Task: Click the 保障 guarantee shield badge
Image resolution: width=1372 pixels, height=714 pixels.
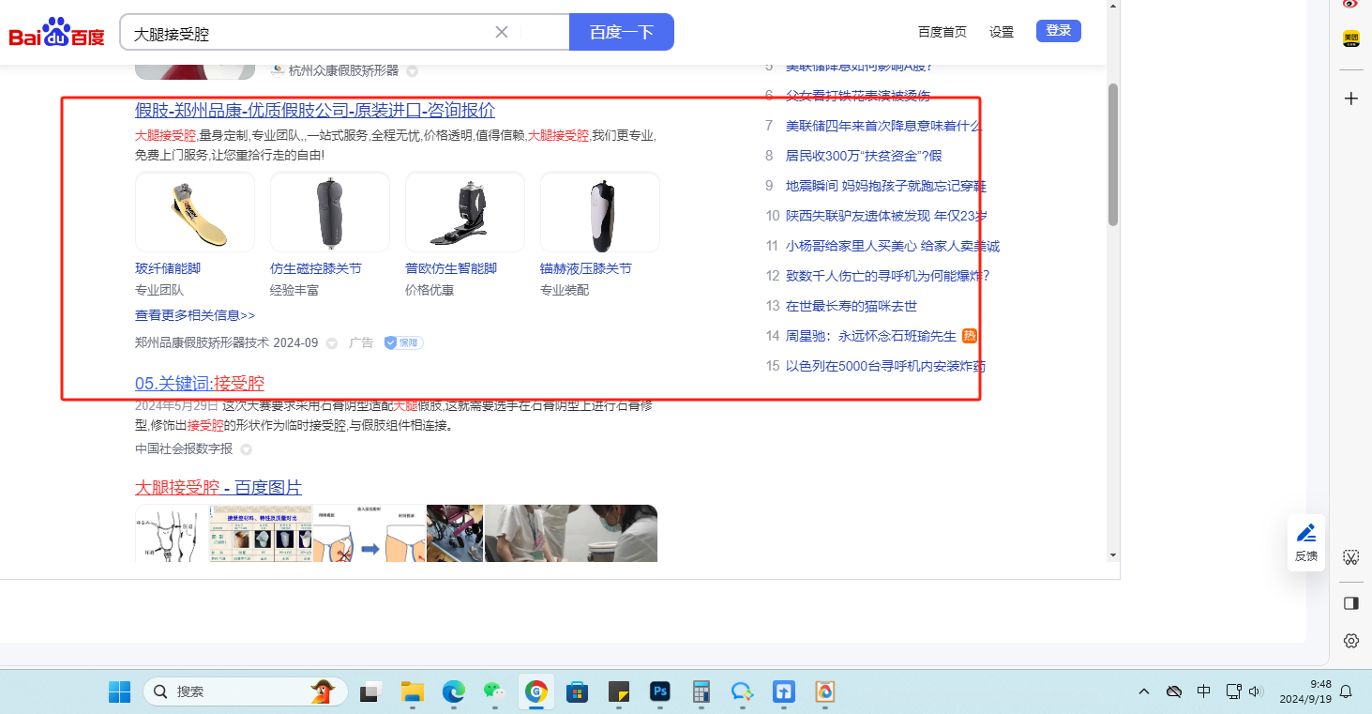Action: 403,343
